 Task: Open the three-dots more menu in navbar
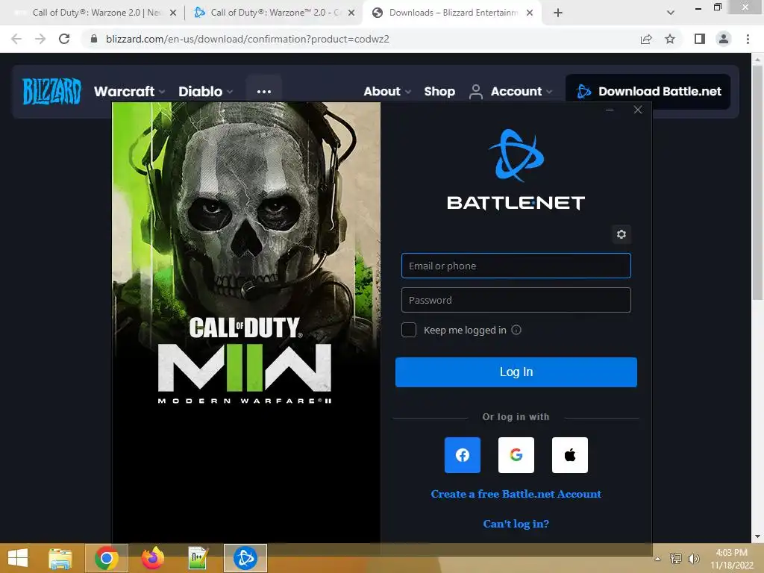[x=263, y=91]
